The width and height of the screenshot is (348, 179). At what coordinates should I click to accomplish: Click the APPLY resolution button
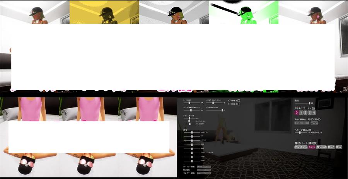(314, 123)
